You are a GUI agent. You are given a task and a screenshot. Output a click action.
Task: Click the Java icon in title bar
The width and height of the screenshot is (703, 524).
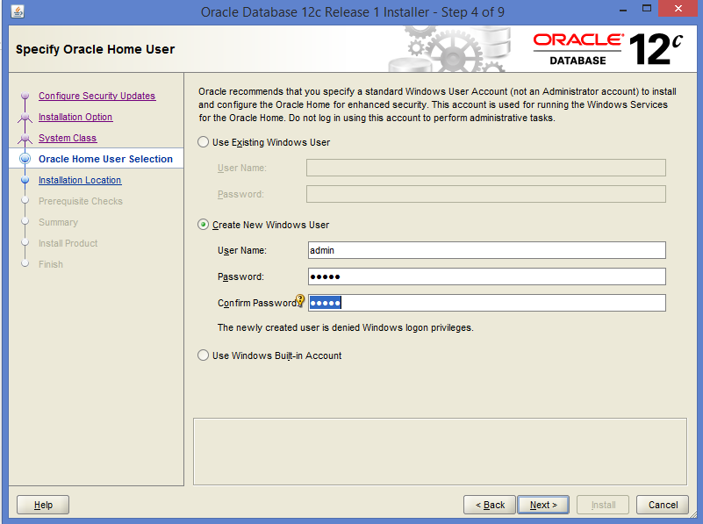[18, 11]
